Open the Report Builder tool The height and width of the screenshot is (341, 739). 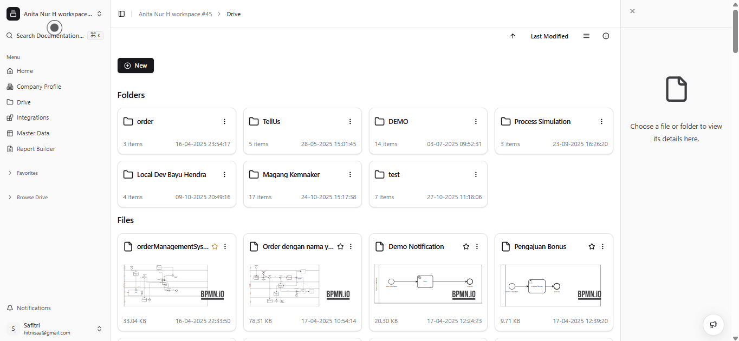(x=9, y=149)
